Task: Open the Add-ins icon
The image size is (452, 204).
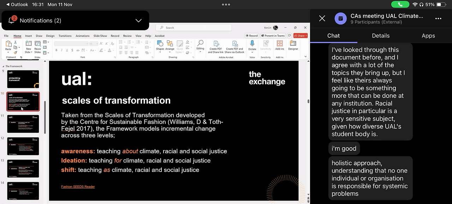Action: tap(280, 43)
